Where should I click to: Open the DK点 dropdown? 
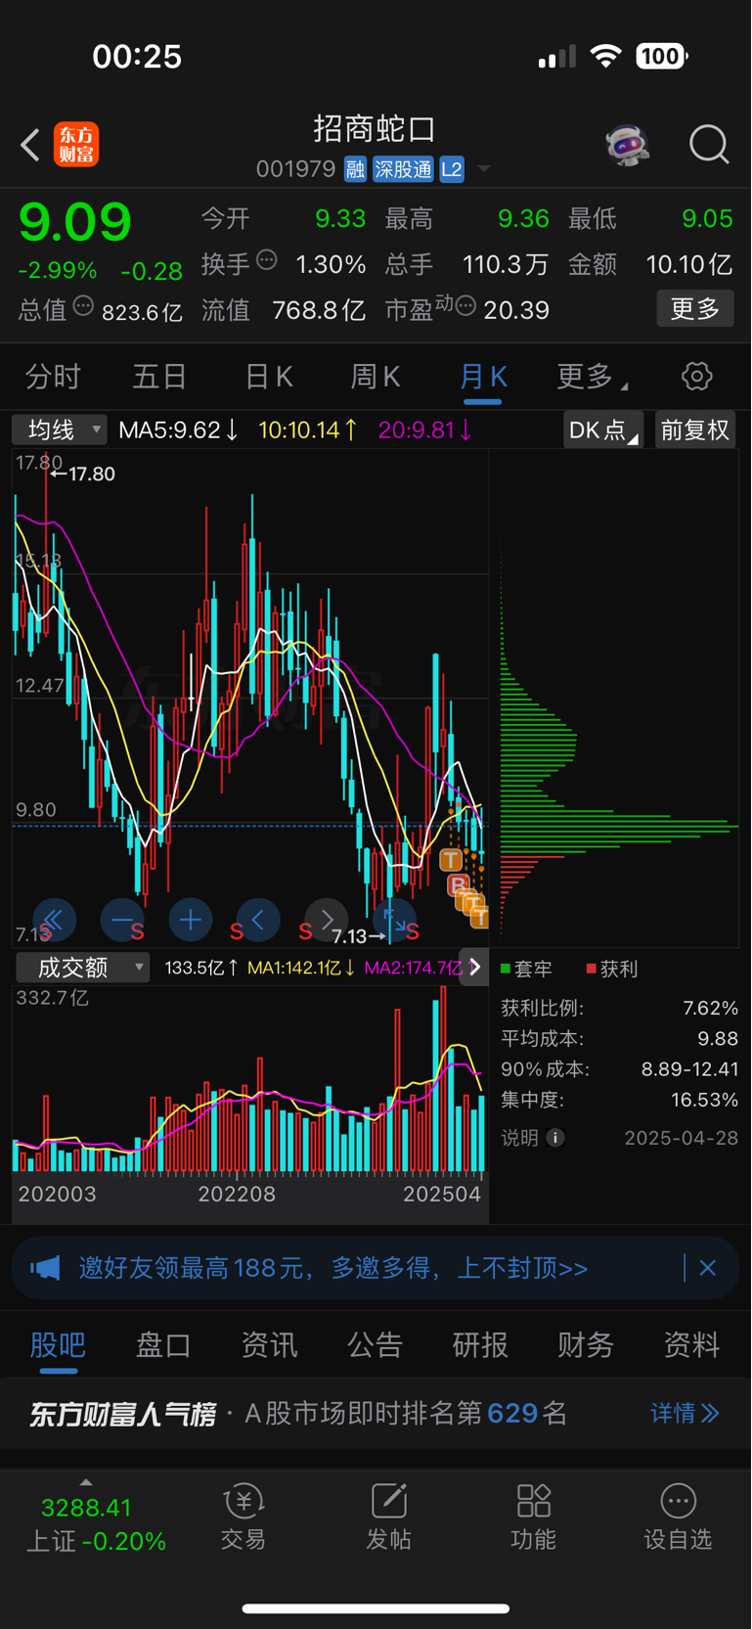coord(602,430)
